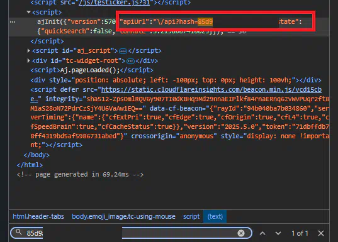Screen dimensions: 338x242
Task: Click the search magnifier icon
Action: 19,232
